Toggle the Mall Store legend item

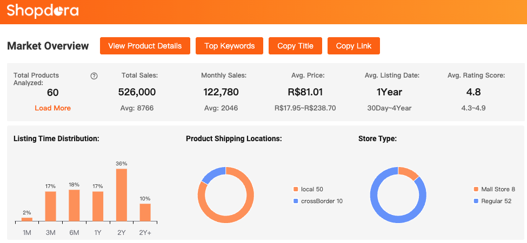[497, 190]
